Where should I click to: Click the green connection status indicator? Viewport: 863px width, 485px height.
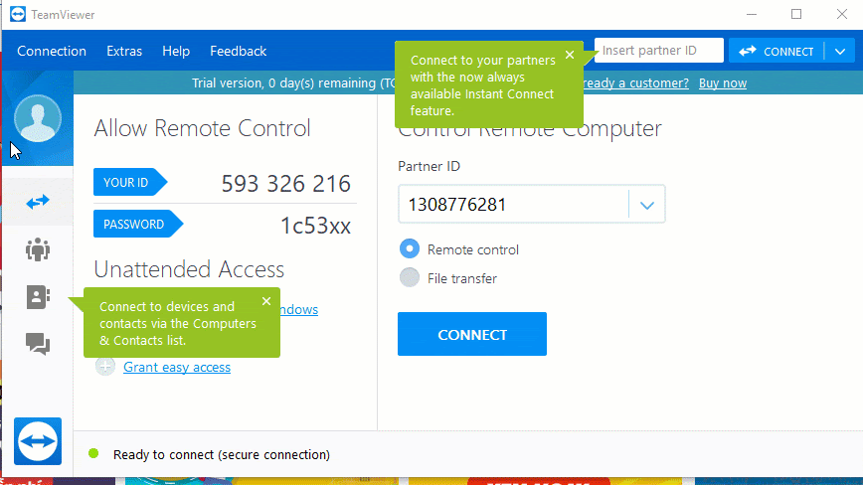[x=93, y=453]
